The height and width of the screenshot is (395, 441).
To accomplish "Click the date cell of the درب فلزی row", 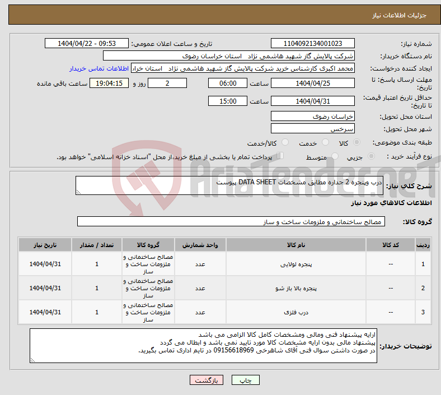I will (45, 312).
